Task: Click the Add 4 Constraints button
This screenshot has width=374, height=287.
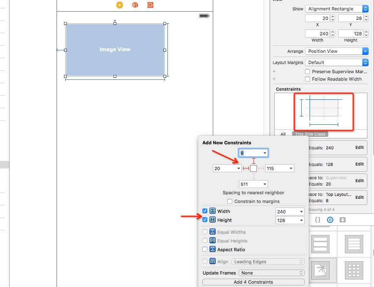Action: point(253,282)
